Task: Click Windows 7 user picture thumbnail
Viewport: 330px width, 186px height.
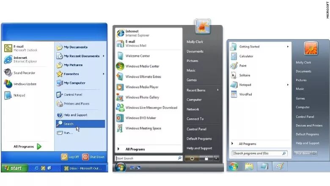Action: pos(311,48)
